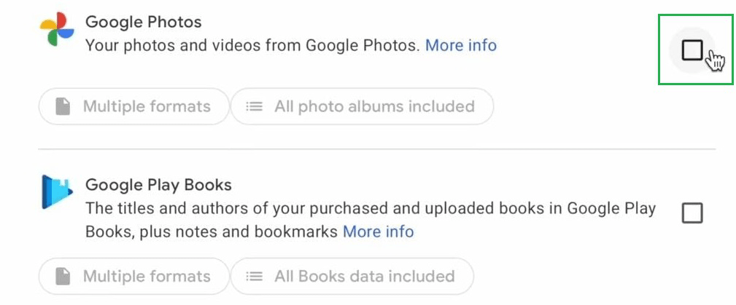Follow the More info link for Play Books

pos(378,232)
